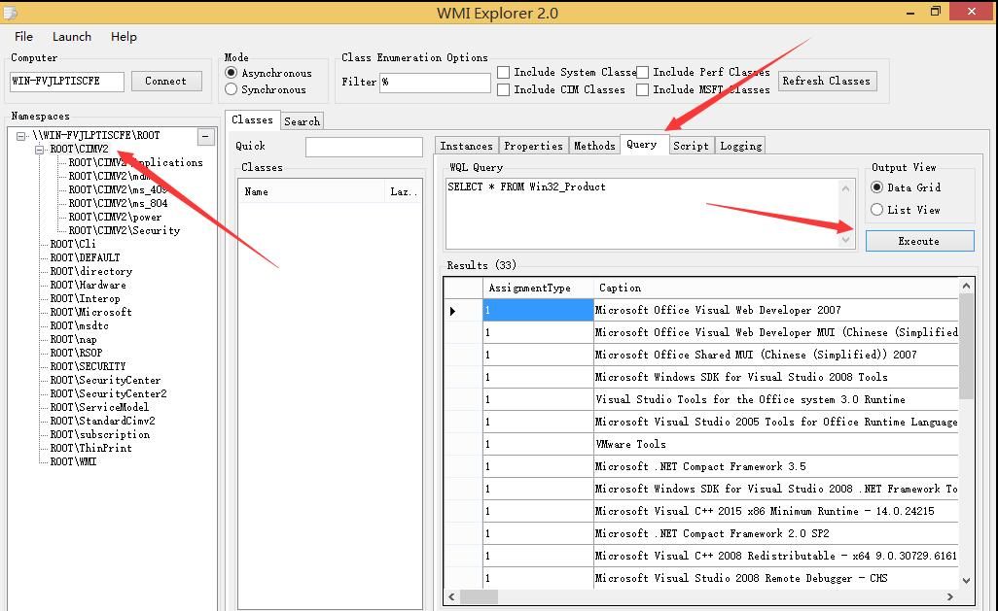Open the Methods tab

point(594,146)
